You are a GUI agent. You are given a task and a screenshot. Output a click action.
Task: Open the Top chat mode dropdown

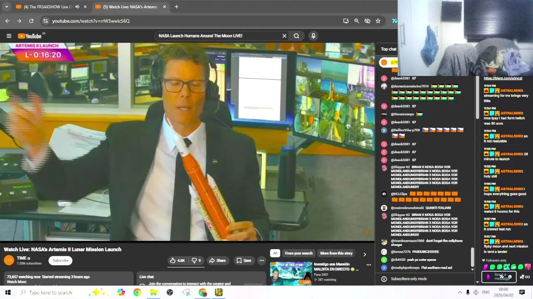[x=389, y=49]
